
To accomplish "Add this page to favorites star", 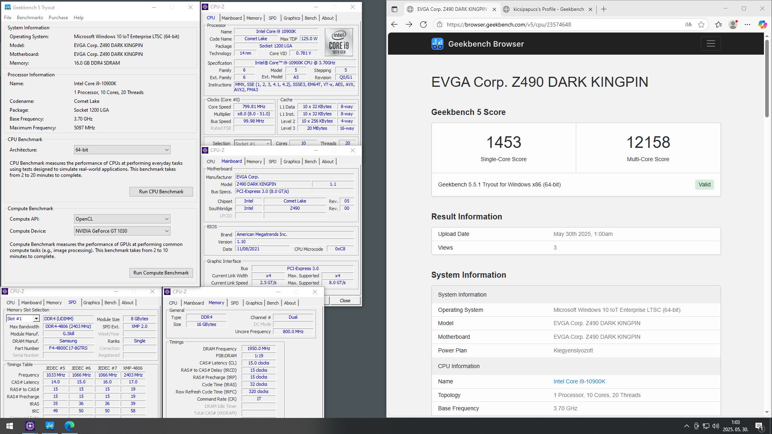I will pyautogui.click(x=701, y=25).
